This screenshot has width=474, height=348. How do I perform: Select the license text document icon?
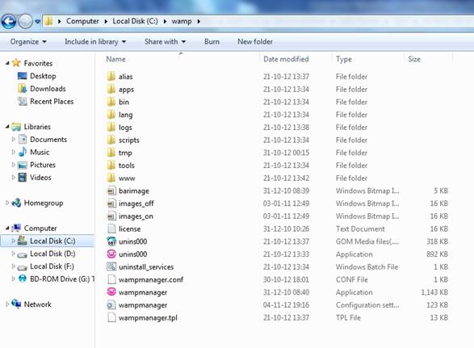coord(111,229)
